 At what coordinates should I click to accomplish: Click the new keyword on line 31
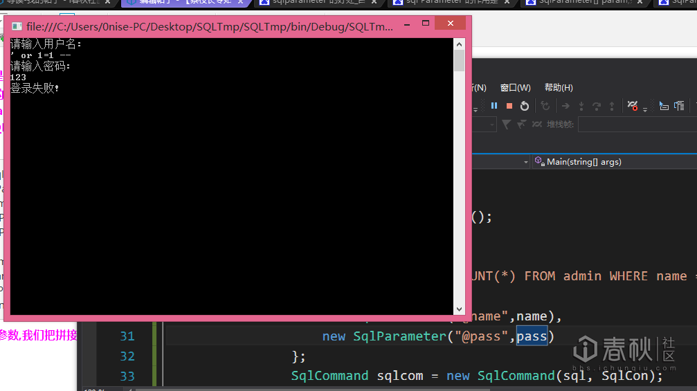click(x=334, y=336)
